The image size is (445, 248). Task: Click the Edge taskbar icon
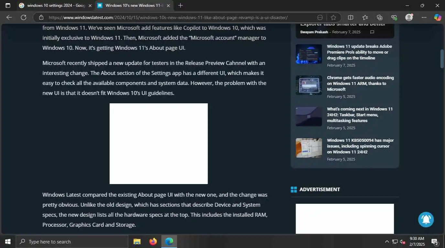pyautogui.click(x=169, y=242)
